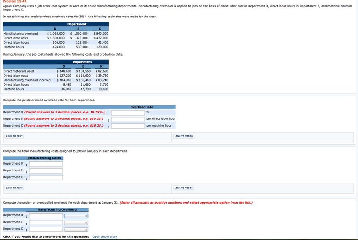Click the Manufacturing Costs column header
Viewport: 358px width, 240px height.
[x=44, y=158]
